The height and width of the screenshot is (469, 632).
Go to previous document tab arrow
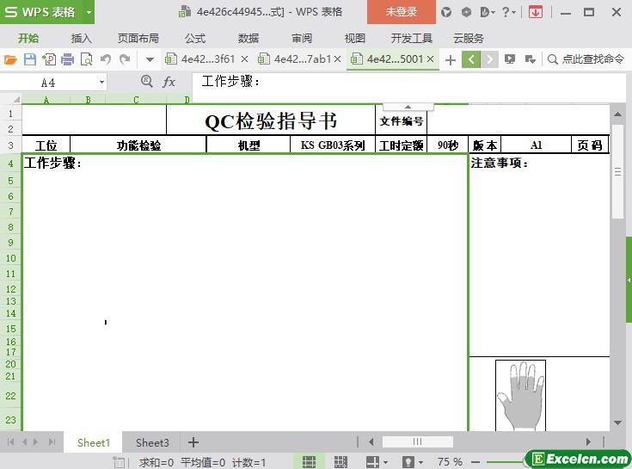pyautogui.click(x=471, y=59)
